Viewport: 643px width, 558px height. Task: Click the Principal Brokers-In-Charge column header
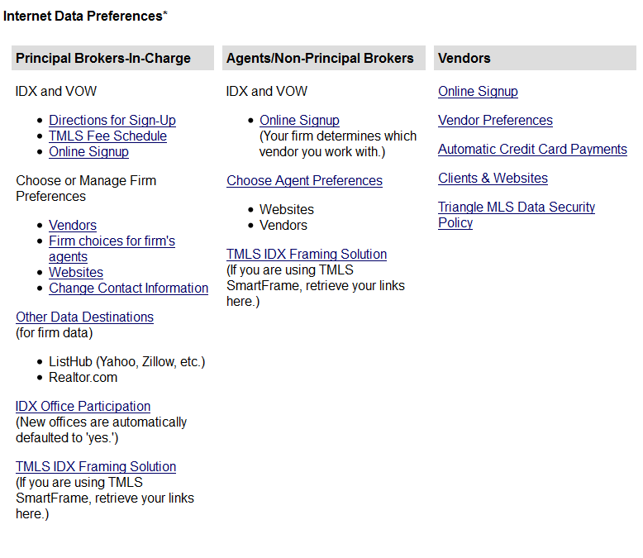coord(103,58)
